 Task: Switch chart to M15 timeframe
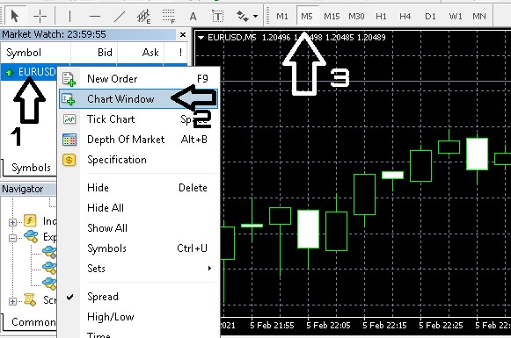pos(332,16)
